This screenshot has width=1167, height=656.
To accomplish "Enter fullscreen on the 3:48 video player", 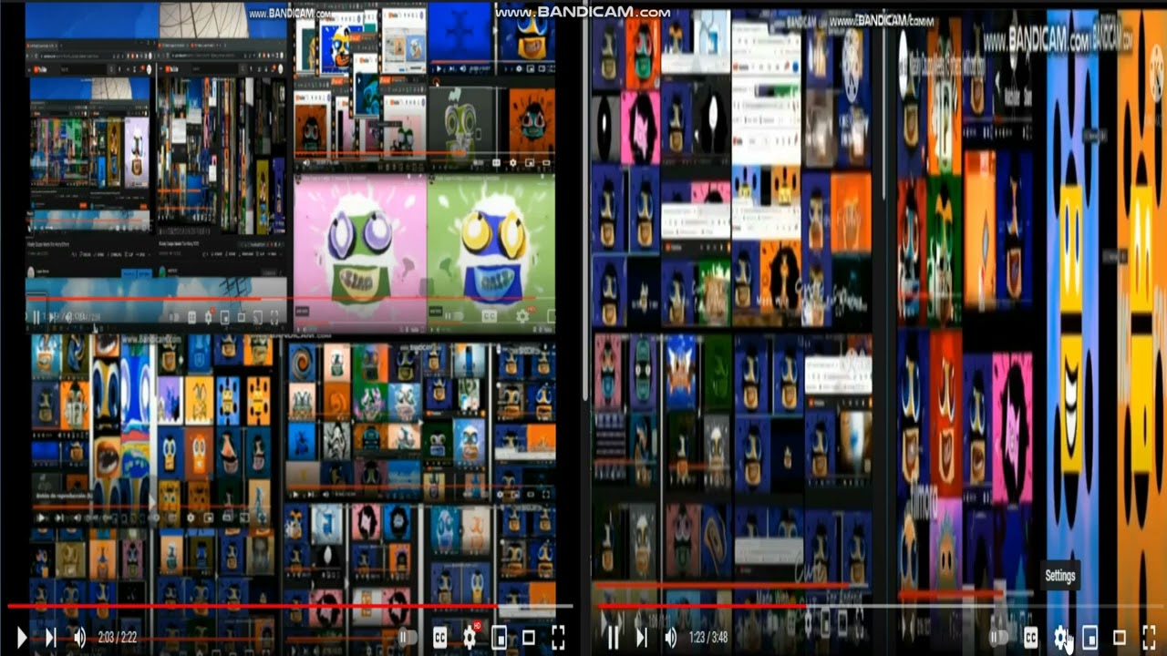I will tap(1149, 638).
